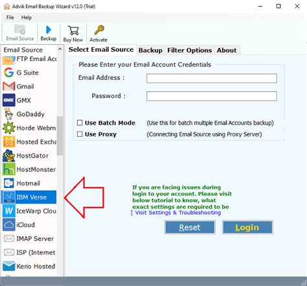This screenshot has height=286, width=307.
Task: Select the Hotmail text entry
Action: 28,184
